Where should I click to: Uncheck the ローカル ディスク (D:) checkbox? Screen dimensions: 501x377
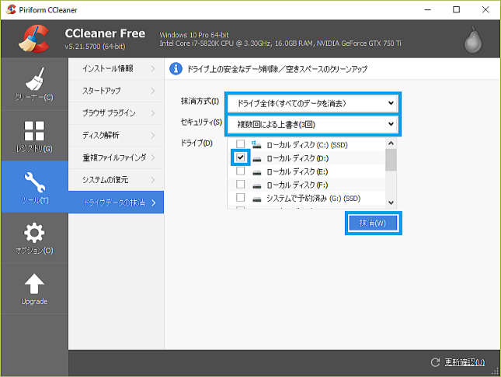pos(241,157)
